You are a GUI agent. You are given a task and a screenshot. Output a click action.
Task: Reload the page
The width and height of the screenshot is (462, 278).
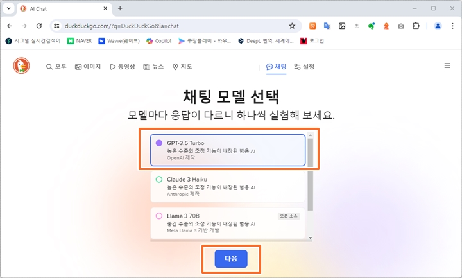[x=39, y=26]
